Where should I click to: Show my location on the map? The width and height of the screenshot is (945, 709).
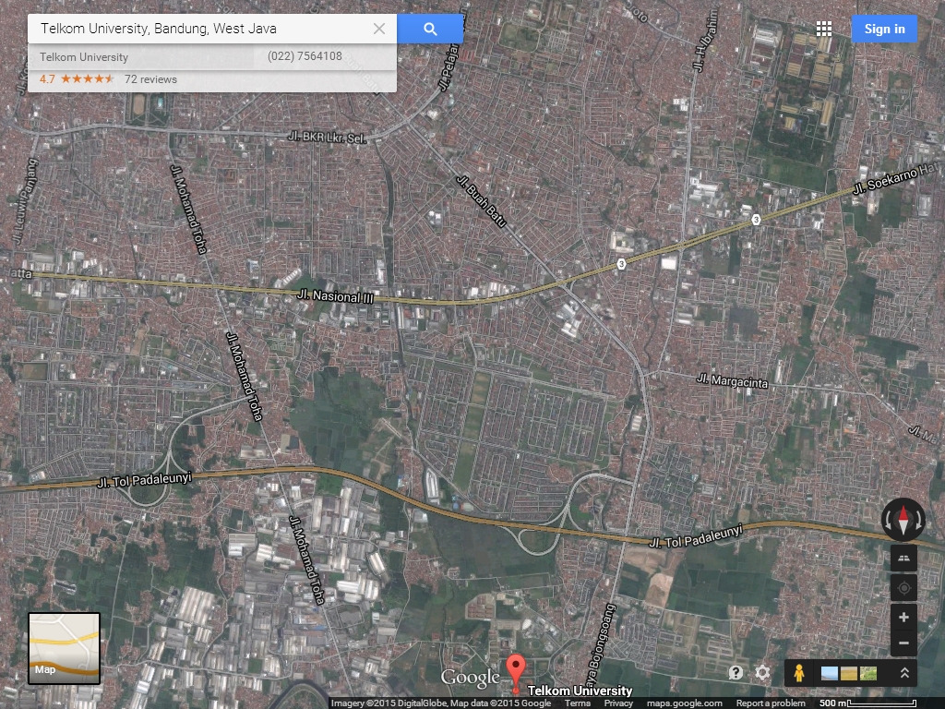(x=903, y=588)
